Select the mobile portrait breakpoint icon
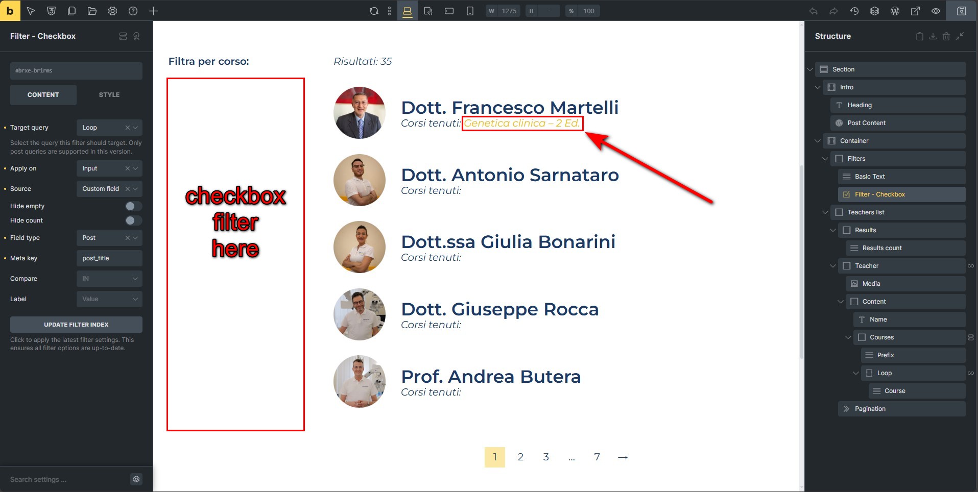The height and width of the screenshot is (492, 978). (470, 11)
